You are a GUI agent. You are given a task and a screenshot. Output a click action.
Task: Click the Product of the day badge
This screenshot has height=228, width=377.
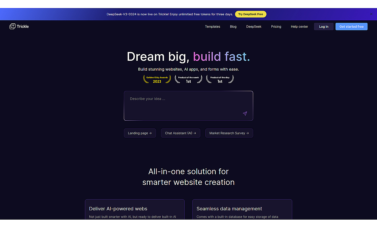click(220, 79)
